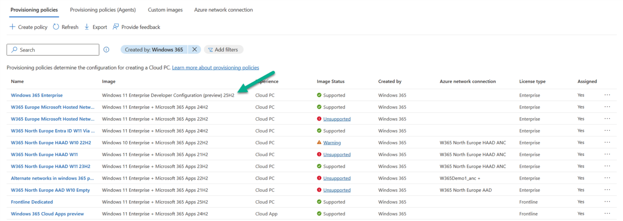Open ellipsis menu for W365 North Europe Entra ID row

(607, 131)
